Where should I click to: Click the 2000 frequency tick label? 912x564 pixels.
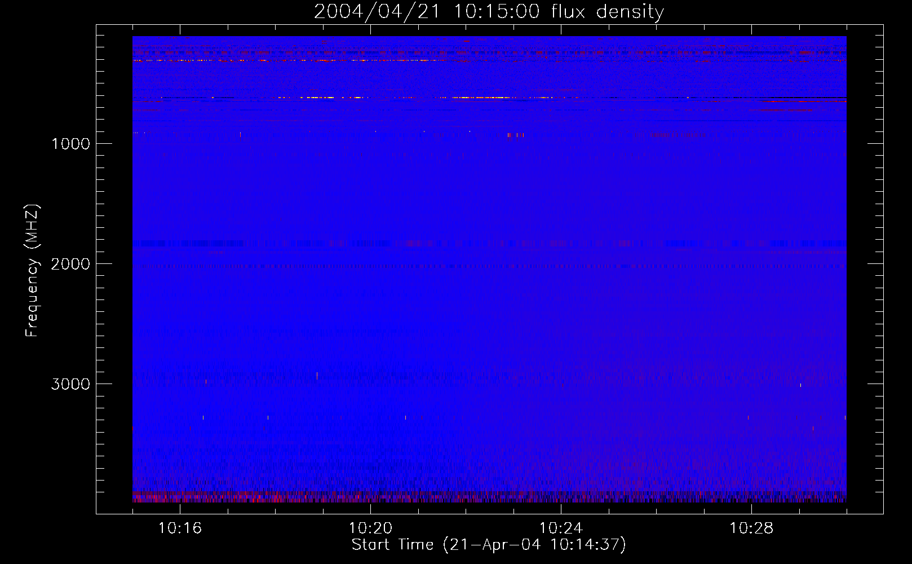tap(70, 264)
